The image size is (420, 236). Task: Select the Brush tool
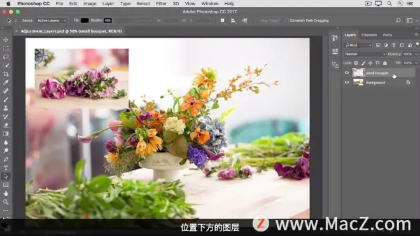click(6, 100)
